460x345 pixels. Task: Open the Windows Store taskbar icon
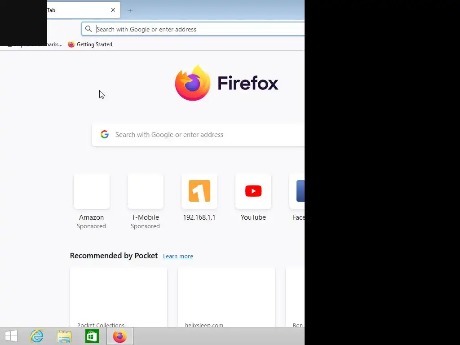coord(92,336)
